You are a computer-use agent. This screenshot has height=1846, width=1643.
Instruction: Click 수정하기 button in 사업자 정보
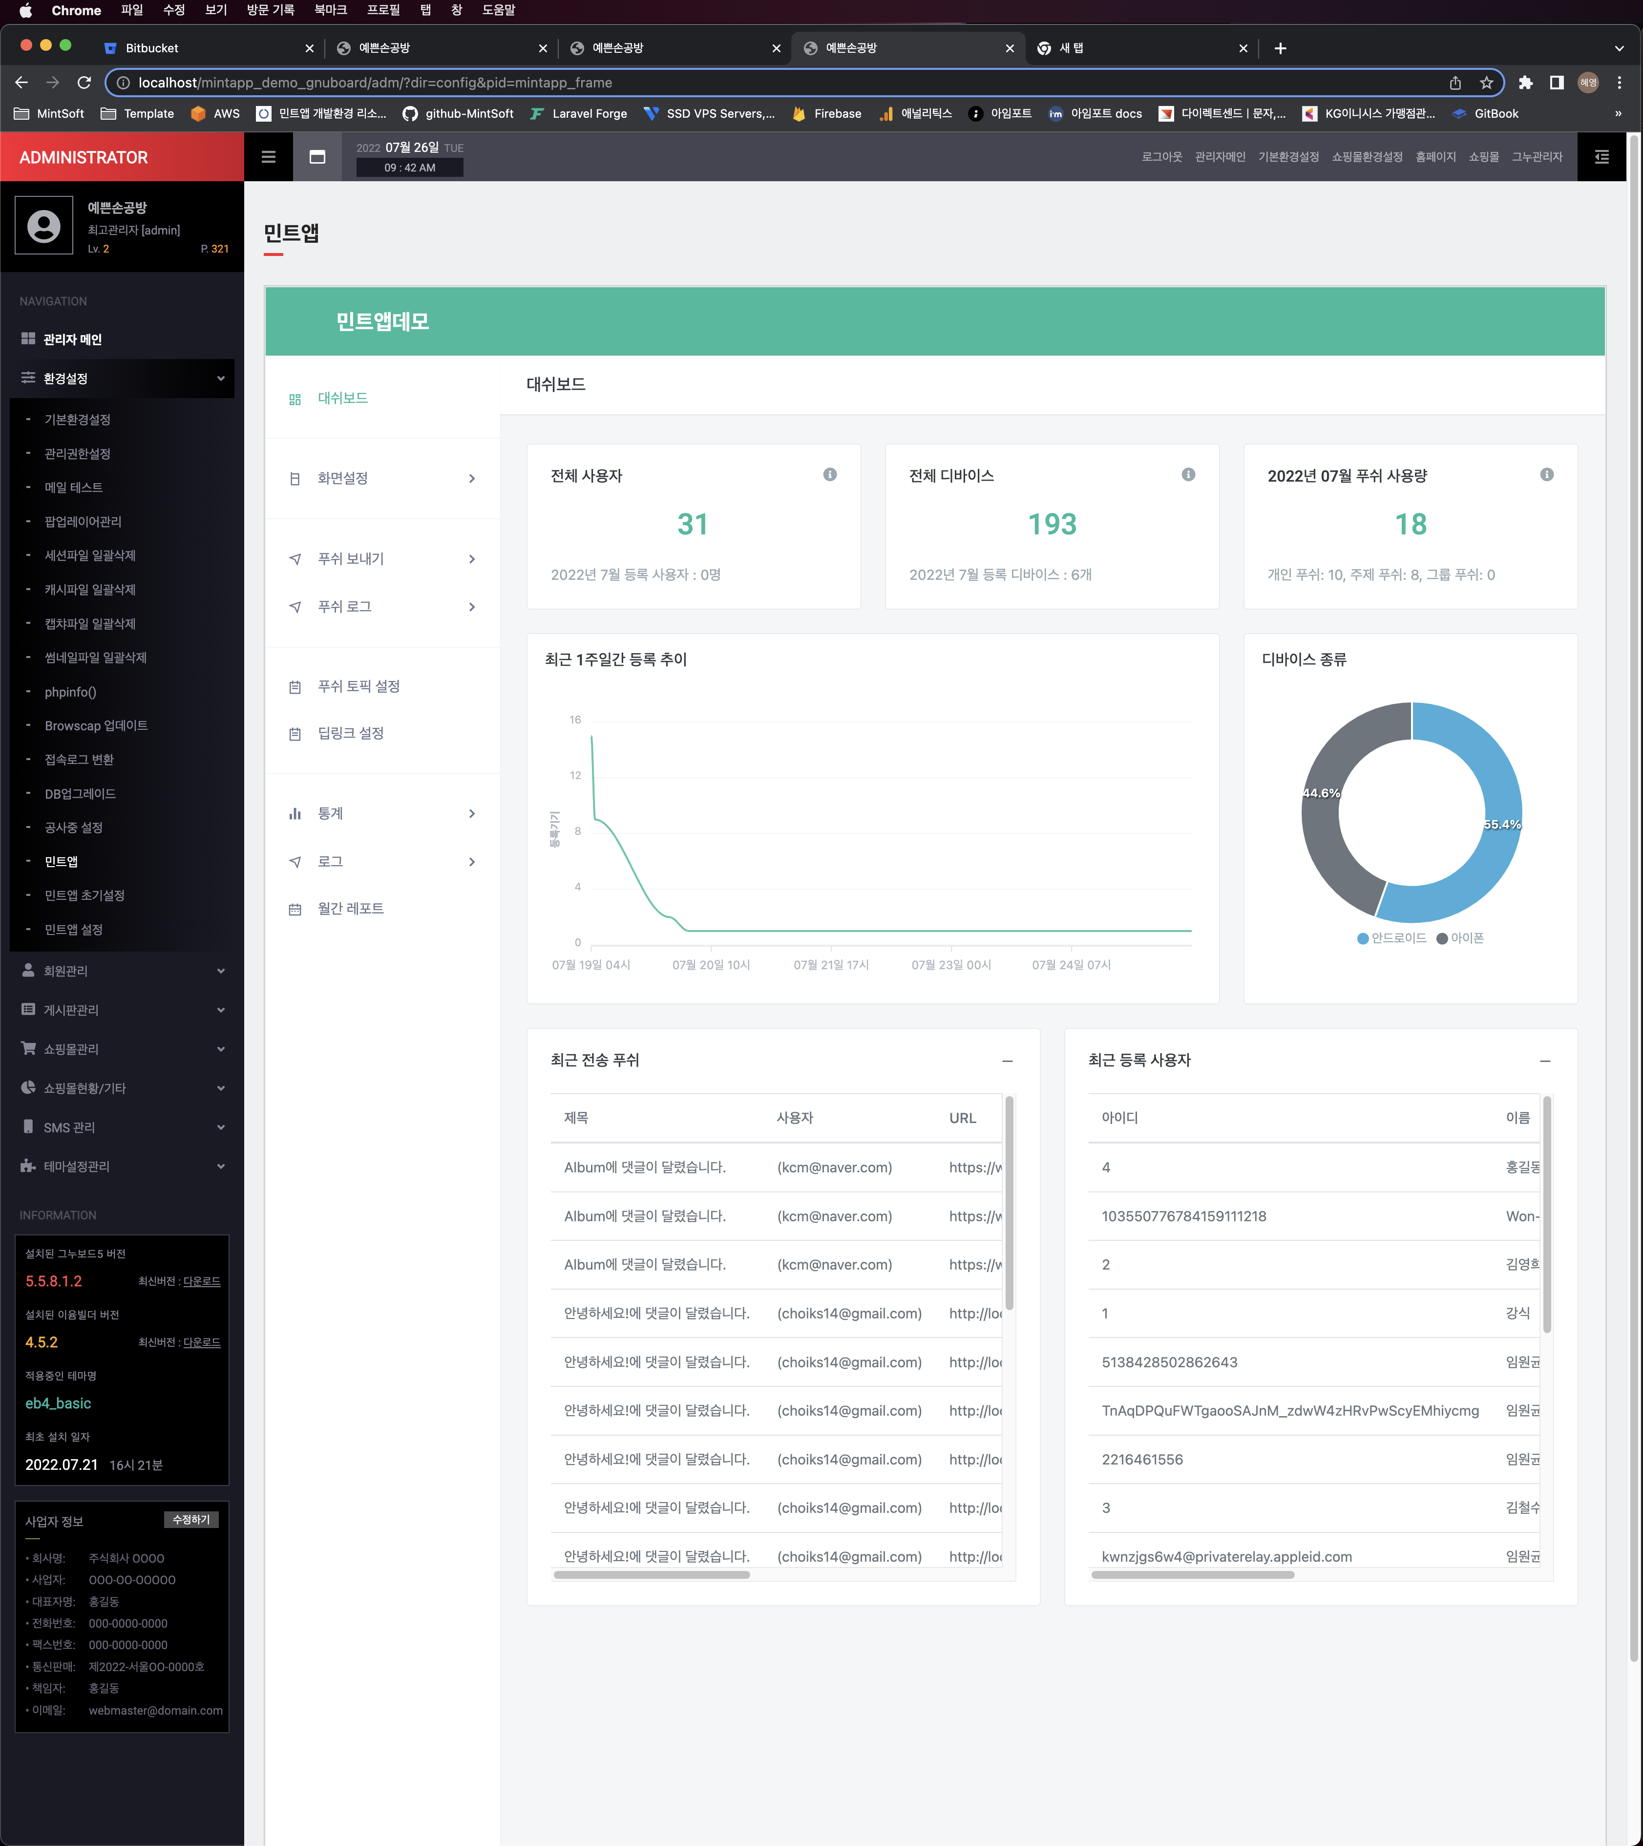(x=191, y=1520)
